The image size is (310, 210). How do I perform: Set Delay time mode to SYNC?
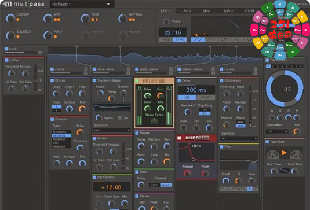(x=206, y=97)
